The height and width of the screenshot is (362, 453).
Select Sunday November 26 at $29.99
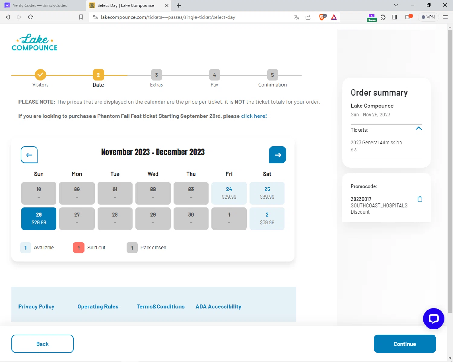pyautogui.click(x=39, y=218)
